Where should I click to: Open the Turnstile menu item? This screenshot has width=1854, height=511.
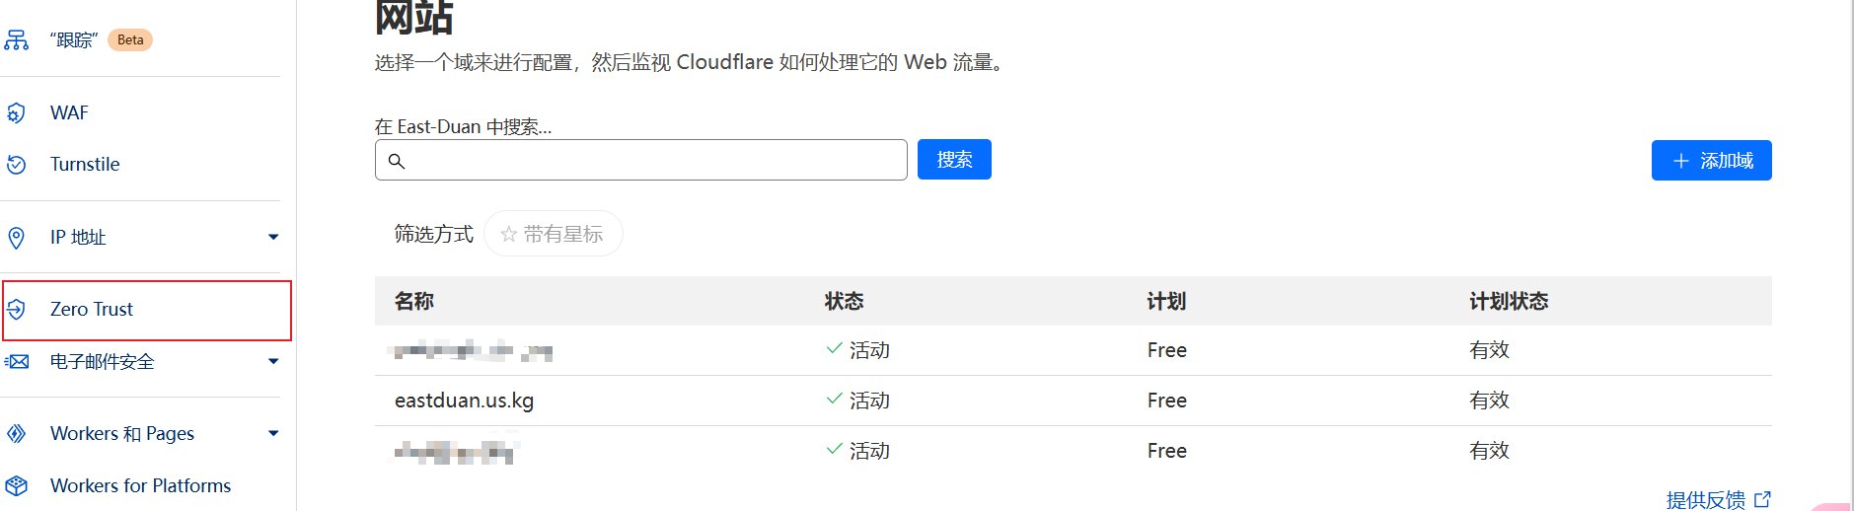point(85,165)
